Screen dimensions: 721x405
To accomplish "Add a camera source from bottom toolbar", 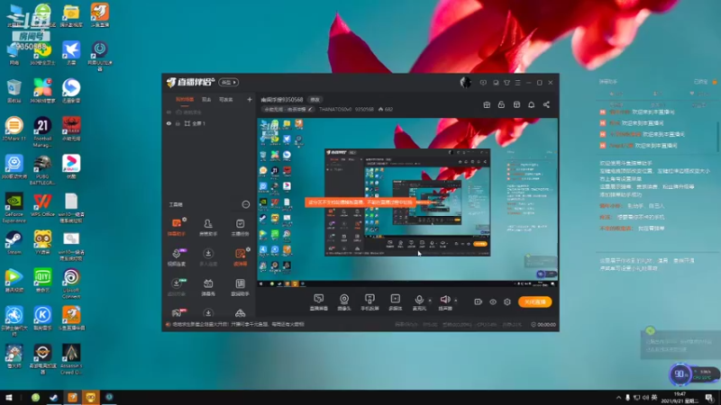I will (344, 302).
